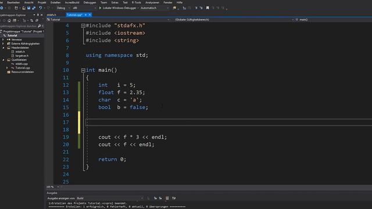Click the Home icon in Solution Explorer

[9, 21]
